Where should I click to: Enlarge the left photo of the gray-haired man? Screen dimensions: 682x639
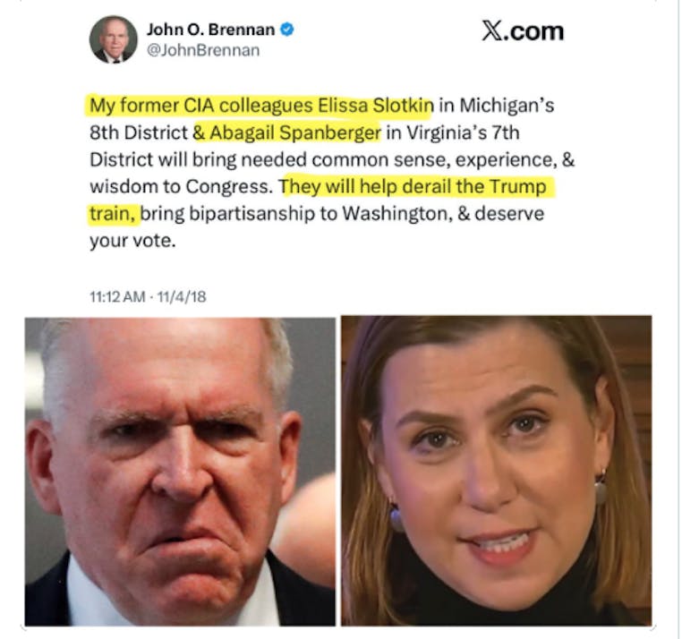(180, 472)
